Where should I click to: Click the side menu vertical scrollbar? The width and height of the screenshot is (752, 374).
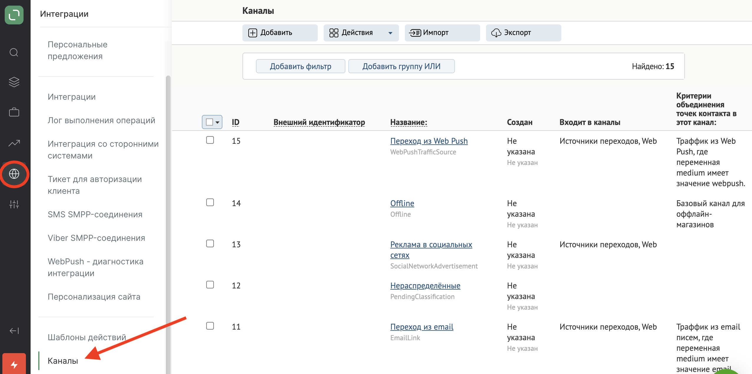[168, 225]
